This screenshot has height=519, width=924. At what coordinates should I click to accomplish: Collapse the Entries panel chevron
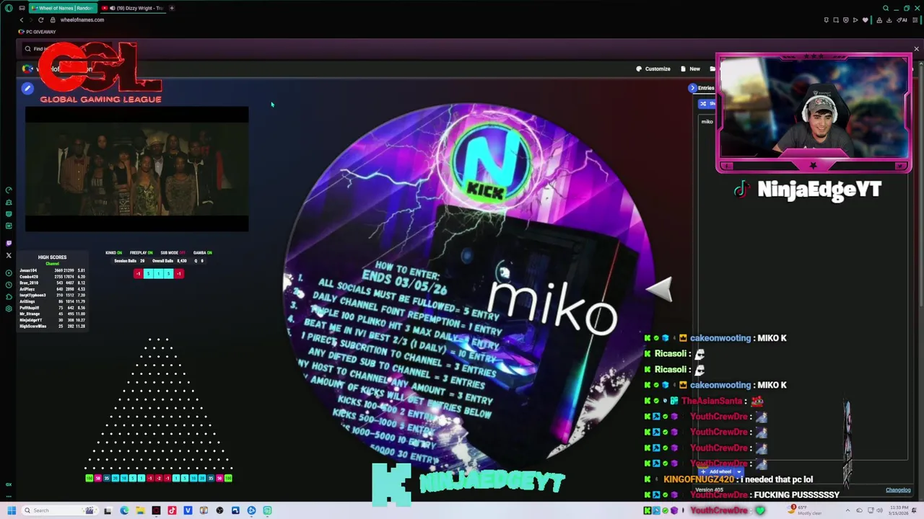[692, 88]
